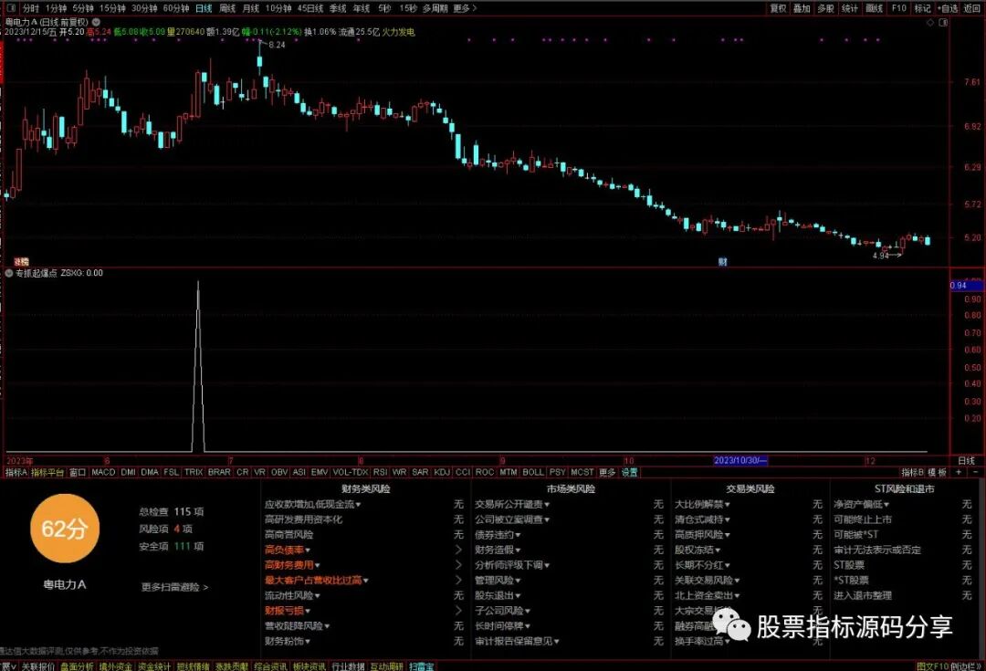The height and width of the screenshot is (671, 986).
Task: Click the diamond icon at chart top right
Action: point(930,23)
